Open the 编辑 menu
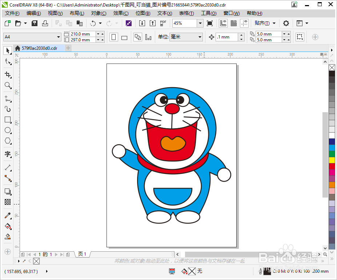337x280 pixels. tap(34, 13)
